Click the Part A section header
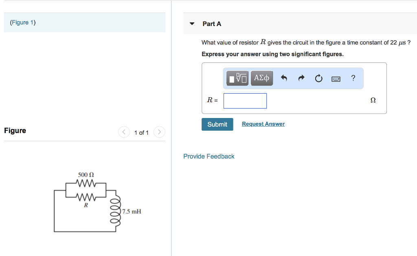 (x=212, y=24)
